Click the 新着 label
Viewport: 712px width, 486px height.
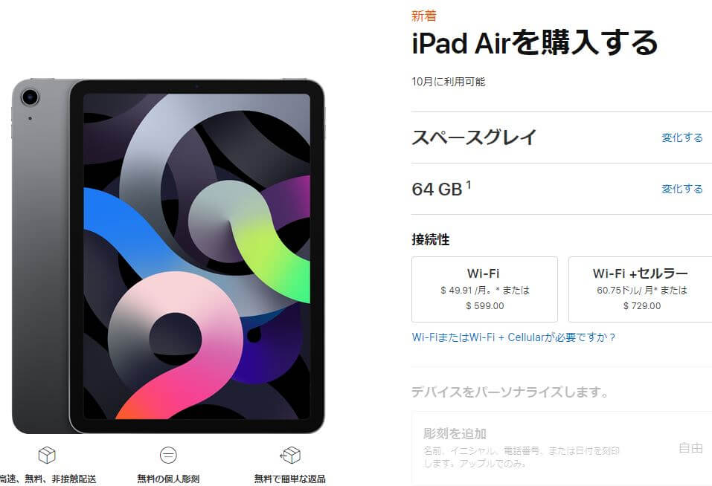coord(423,16)
